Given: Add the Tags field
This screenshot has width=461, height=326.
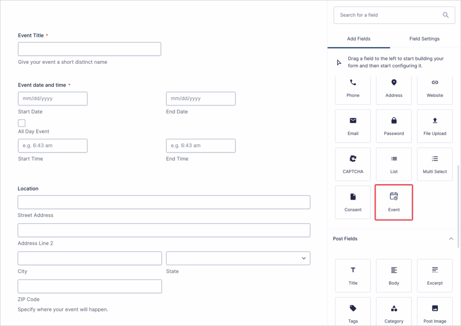Looking at the screenshot, I should pyautogui.click(x=353, y=312).
